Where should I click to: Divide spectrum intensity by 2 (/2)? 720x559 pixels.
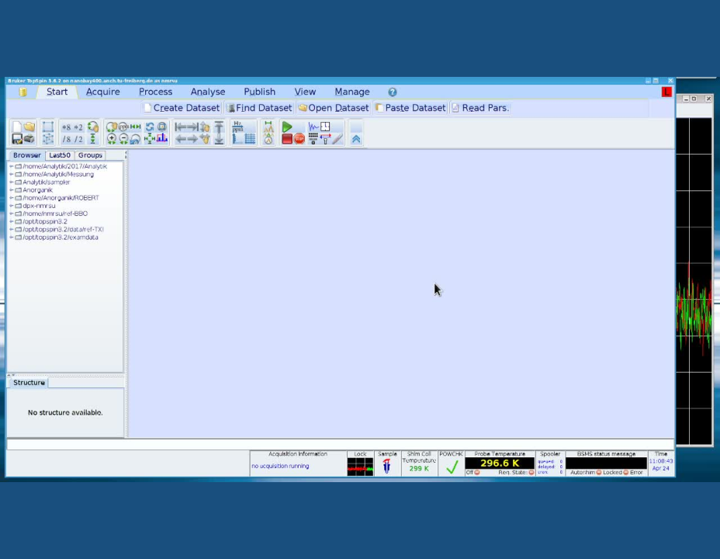tap(78, 139)
